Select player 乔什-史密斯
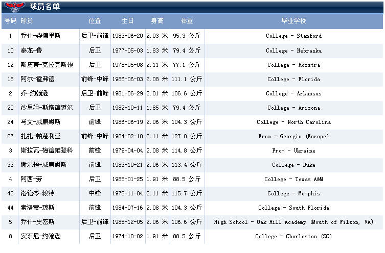This screenshot has height=253, width=385. coord(37,222)
